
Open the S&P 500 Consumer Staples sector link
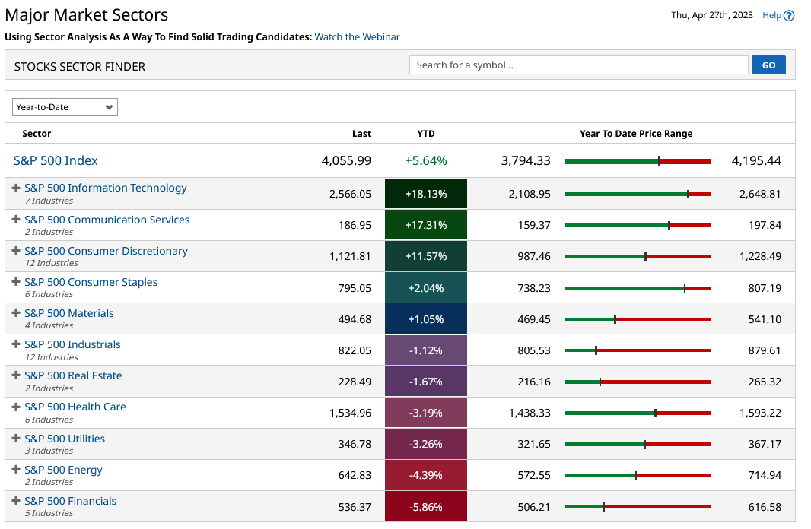91,281
